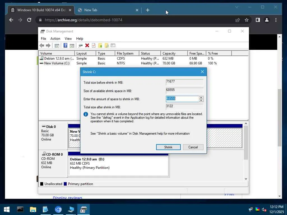Viewport: 287px width, 215px height.
Task: Open the browser three-dot menu
Action: tap(276, 20)
